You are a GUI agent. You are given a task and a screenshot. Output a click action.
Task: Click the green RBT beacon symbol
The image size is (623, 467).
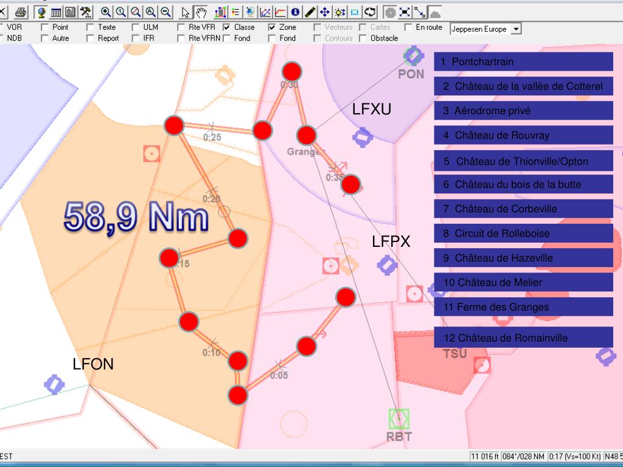coord(399,419)
